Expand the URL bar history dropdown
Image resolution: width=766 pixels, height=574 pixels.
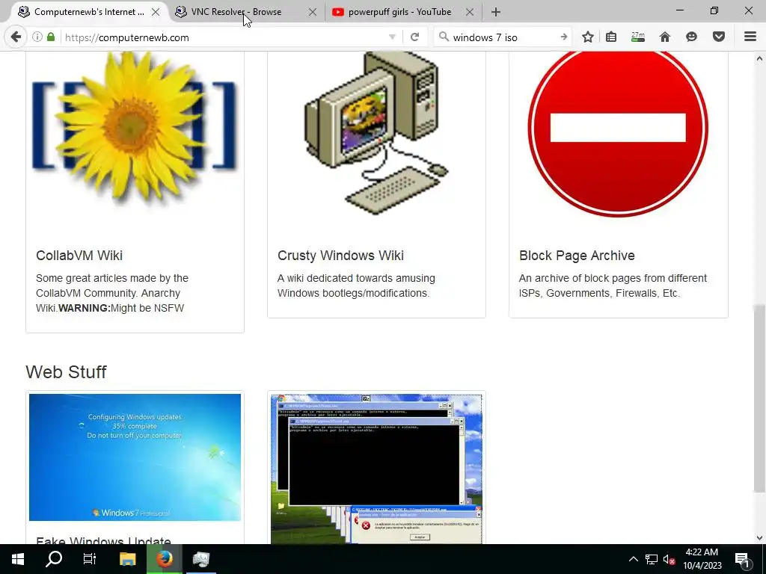392,37
